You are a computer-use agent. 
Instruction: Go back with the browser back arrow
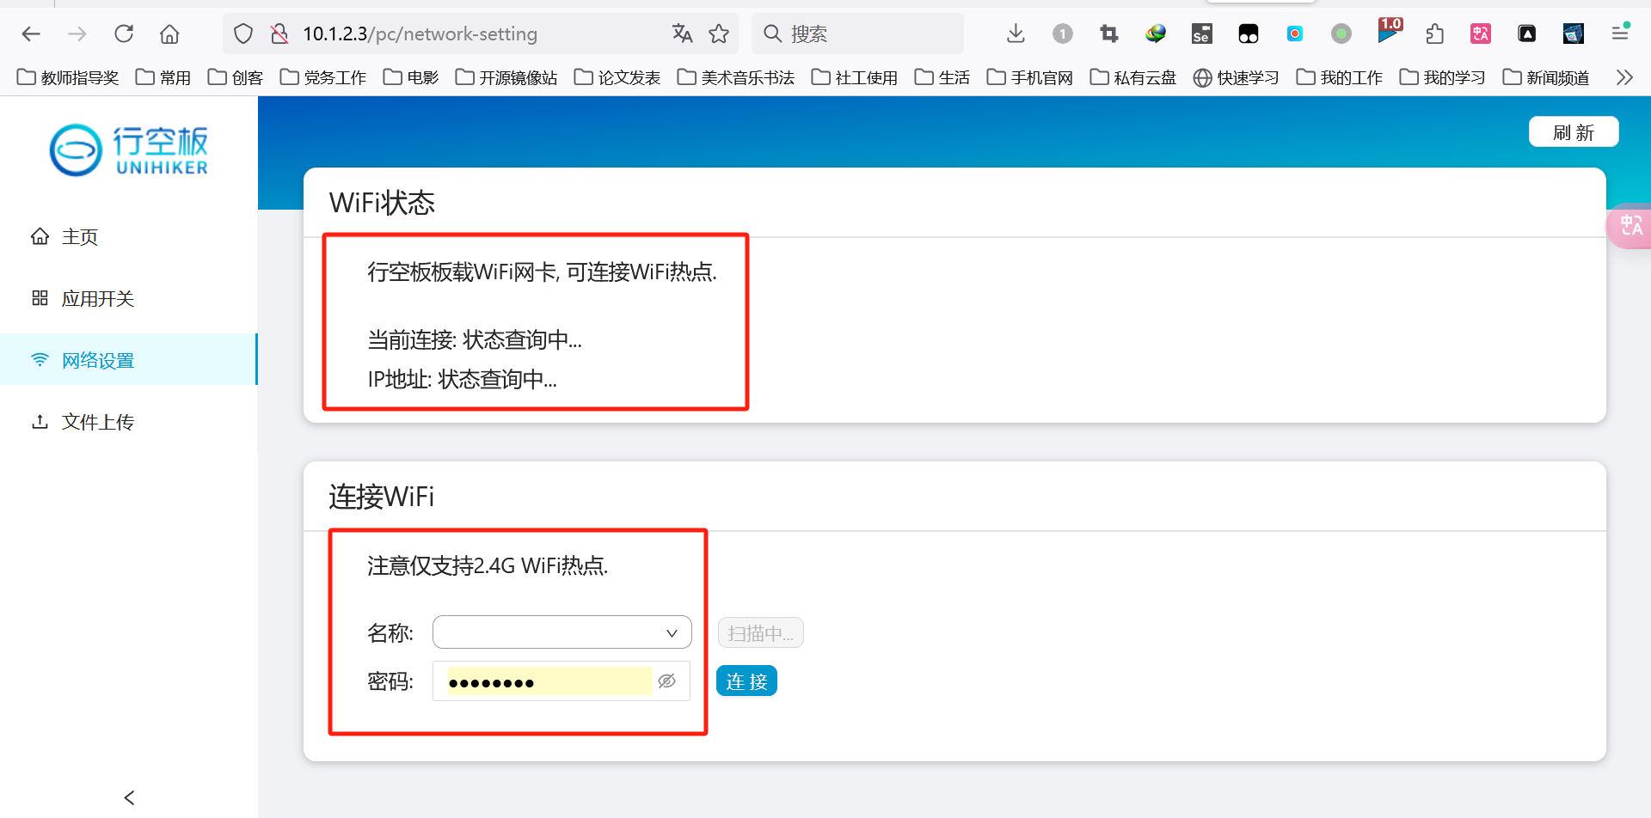click(x=31, y=34)
